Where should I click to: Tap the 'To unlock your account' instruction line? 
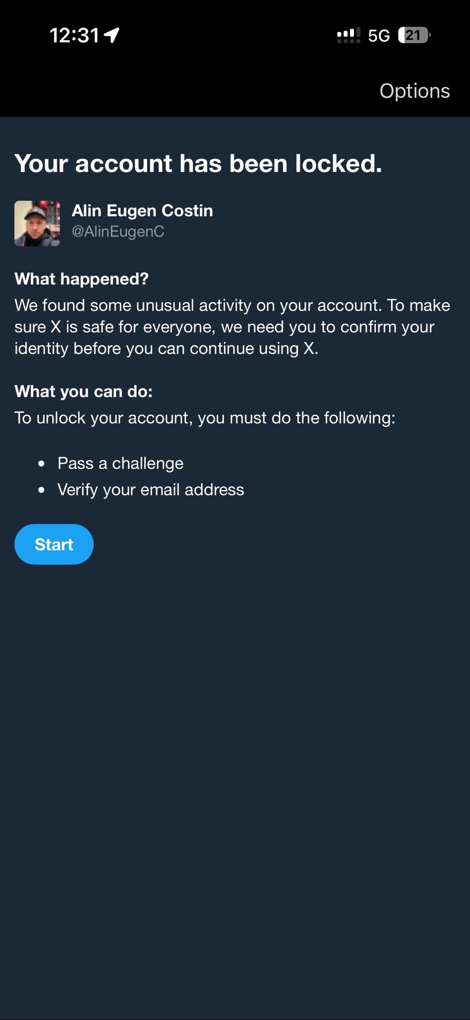(204, 418)
